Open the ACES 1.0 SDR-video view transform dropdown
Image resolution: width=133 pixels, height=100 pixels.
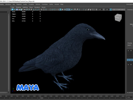(x=119, y=9)
